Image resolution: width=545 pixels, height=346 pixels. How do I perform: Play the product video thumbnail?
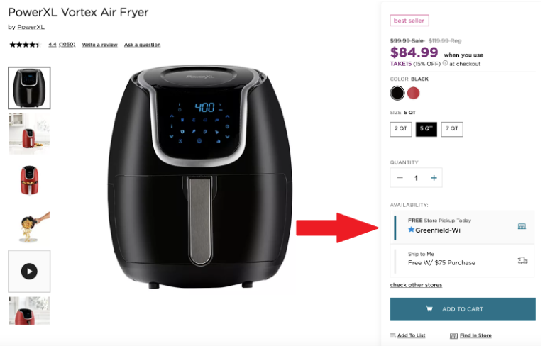[x=29, y=272]
